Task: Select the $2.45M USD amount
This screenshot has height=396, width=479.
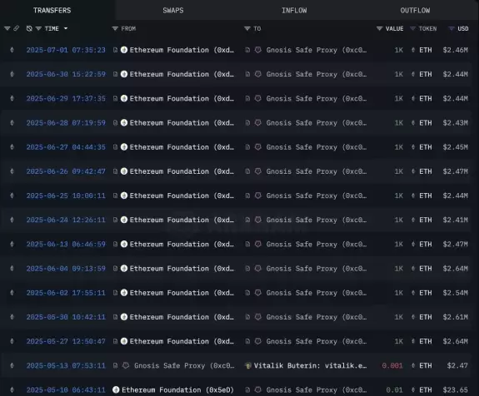Action: 455,147
